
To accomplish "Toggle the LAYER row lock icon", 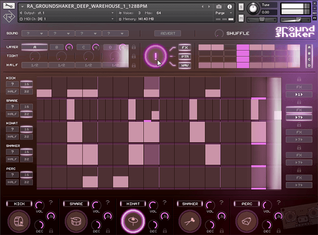I will (134, 47).
